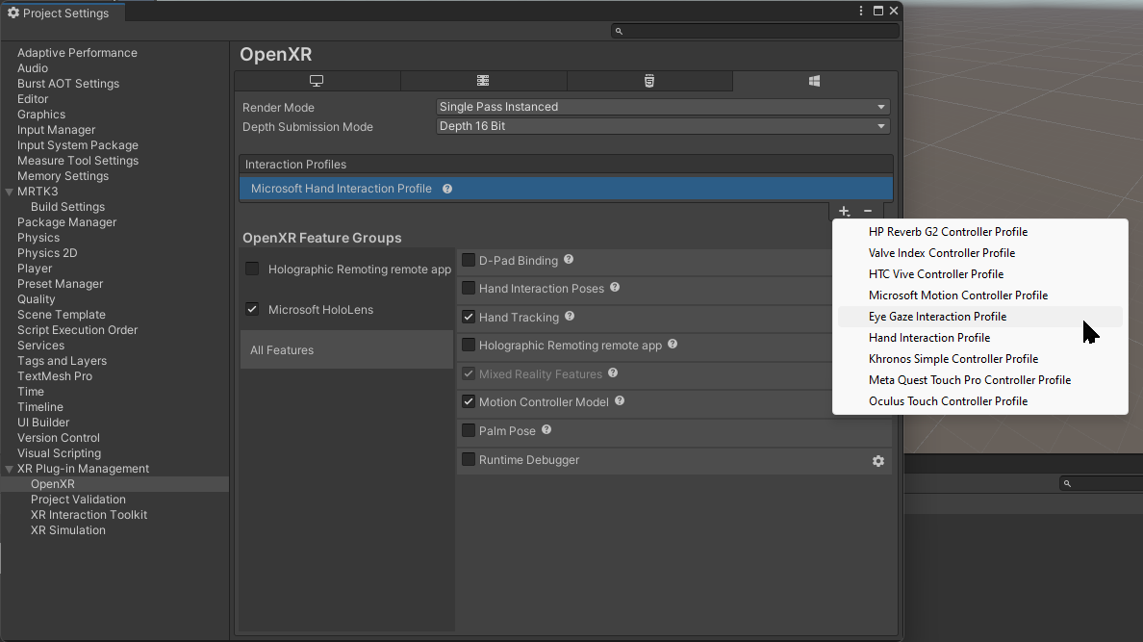Click help icon beside Hand Tracking
The image size is (1143, 642).
point(570,317)
